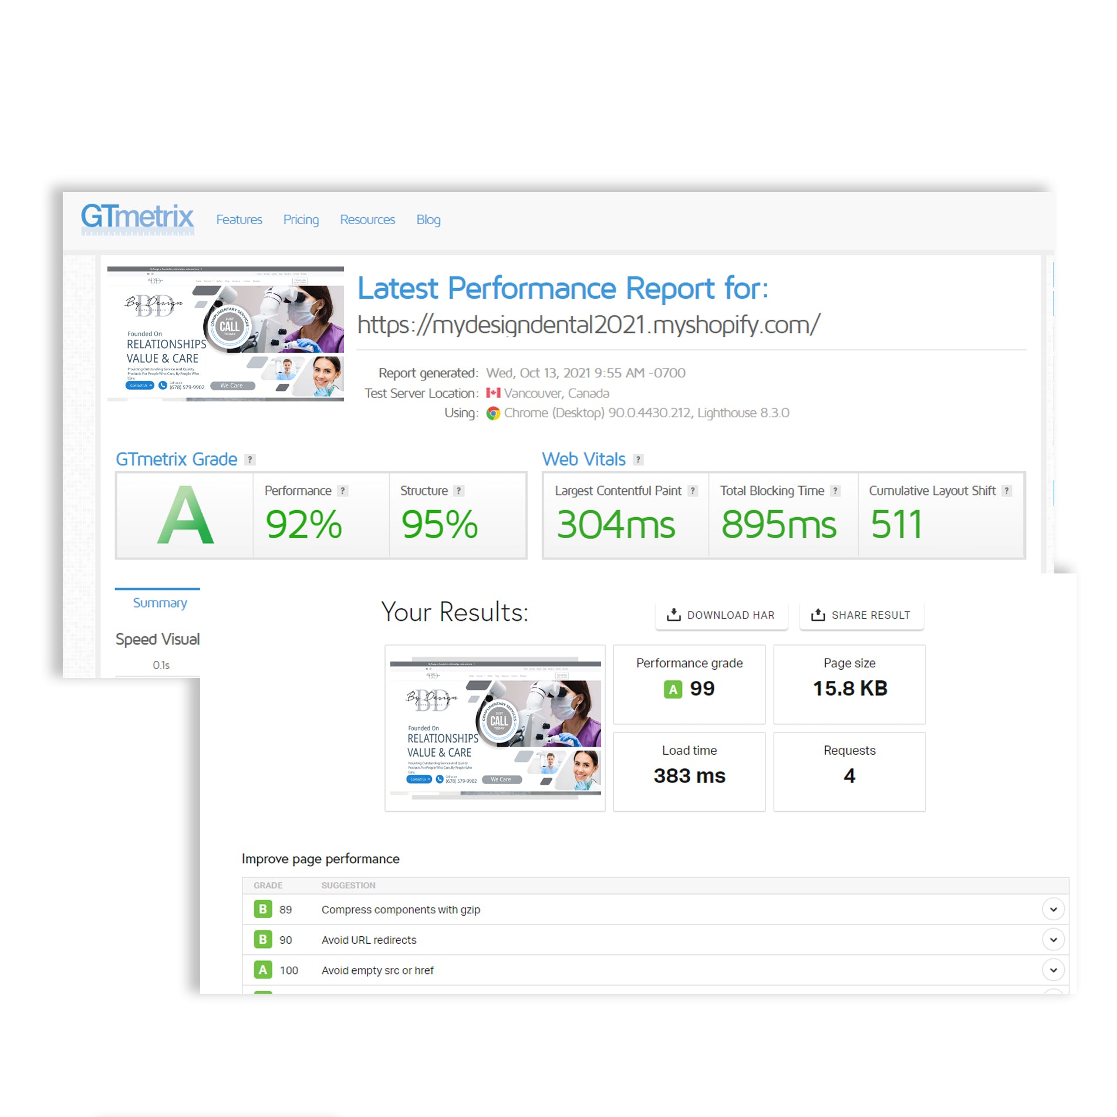Click the Chrome browser icon
1117x1117 pixels.
coord(493,413)
